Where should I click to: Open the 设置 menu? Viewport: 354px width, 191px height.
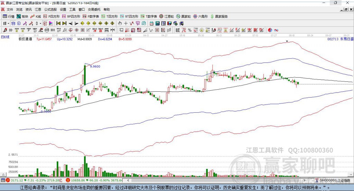coord(63,9)
